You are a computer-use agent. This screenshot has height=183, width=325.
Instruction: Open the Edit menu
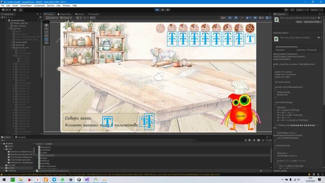tap(8, 6)
